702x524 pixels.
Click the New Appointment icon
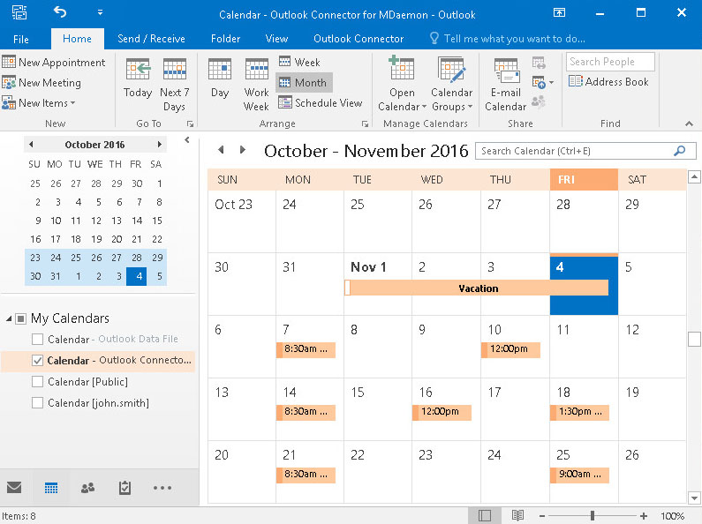pos(9,62)
